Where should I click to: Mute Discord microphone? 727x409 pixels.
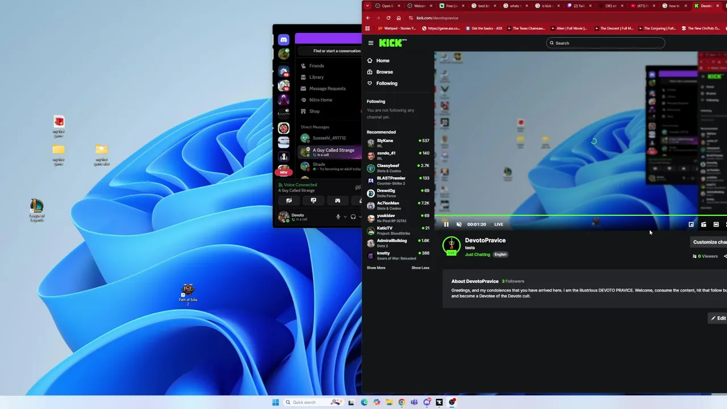pyautogui.click(x=338, y=216)
